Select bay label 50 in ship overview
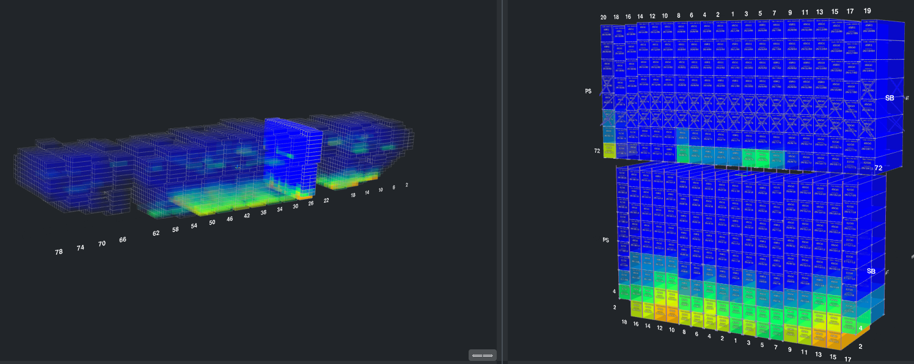Viewport: 914px width, 364px height. point(212,222)
